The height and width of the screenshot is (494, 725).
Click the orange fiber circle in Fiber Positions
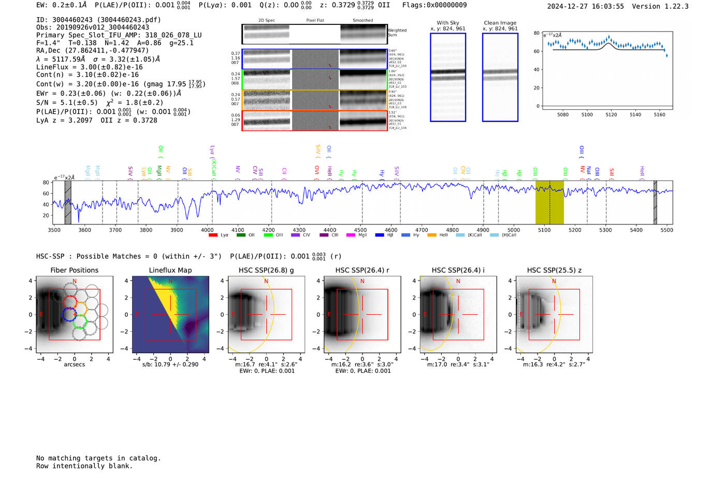pyautogui.click(x=79, y=310)
